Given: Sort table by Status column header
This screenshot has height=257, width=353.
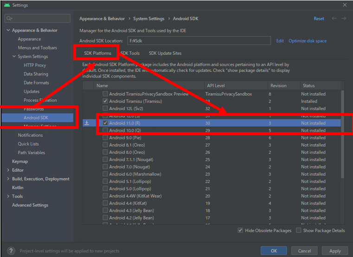Looking at the screenshot, I should click(321, 86).
